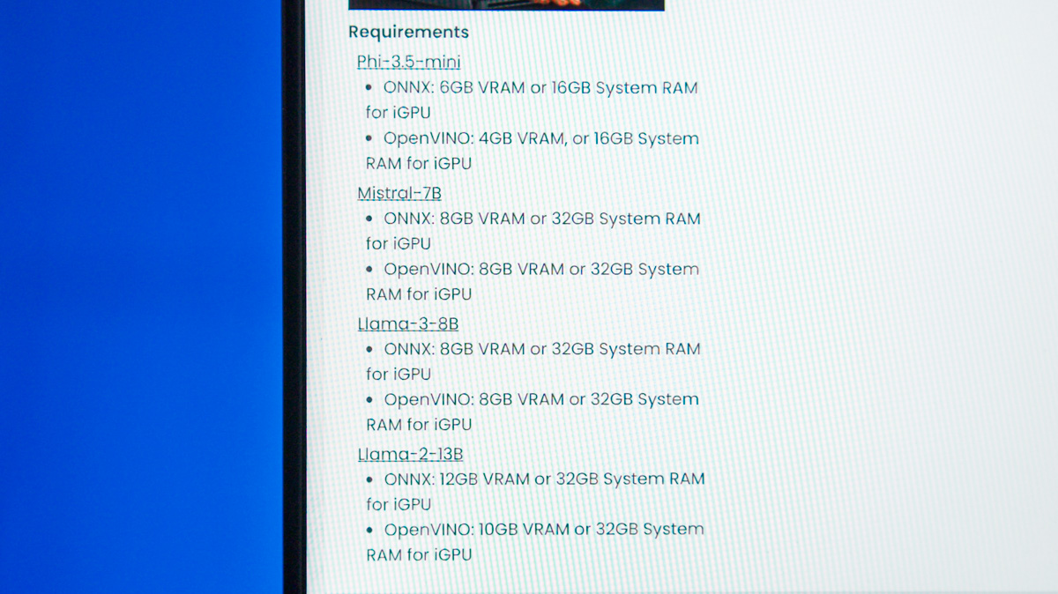The height and width of the screenshot is (594, 1058).
Task: Select text 'ONNX: 12GB VRAM or 32GB System RAM'
Action: pyautogui.click(x=545, y=479)
